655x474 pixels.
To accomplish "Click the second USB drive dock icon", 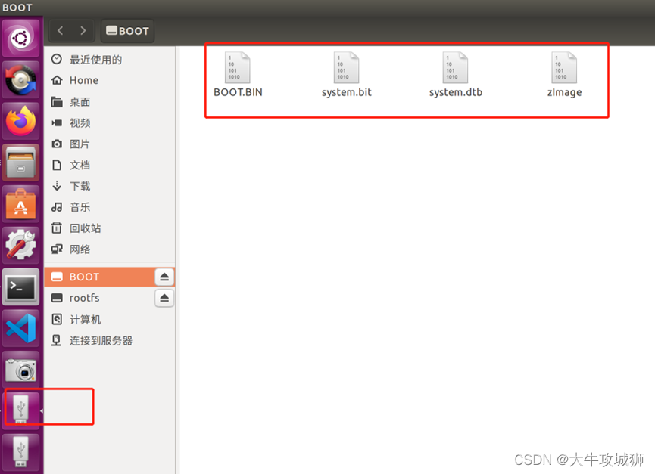I will point(21,452).
